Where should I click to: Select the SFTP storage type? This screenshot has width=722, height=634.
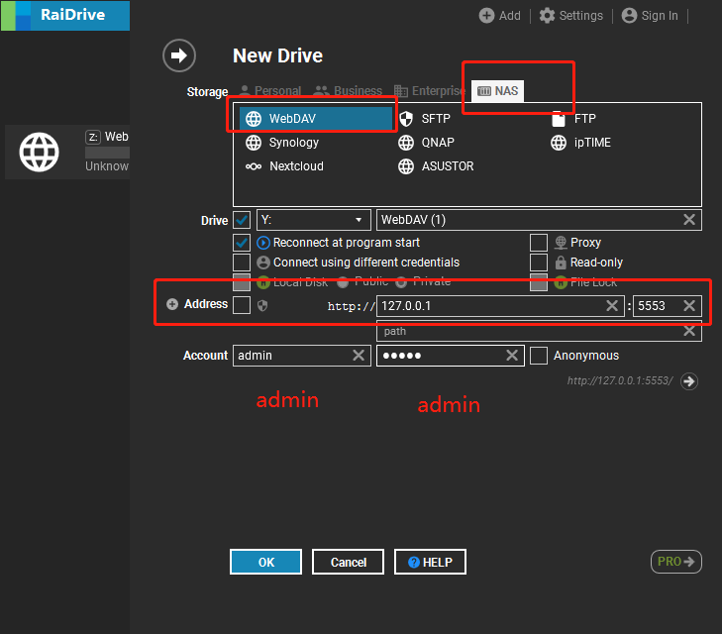pyautogui.click(x=425, y=119)
